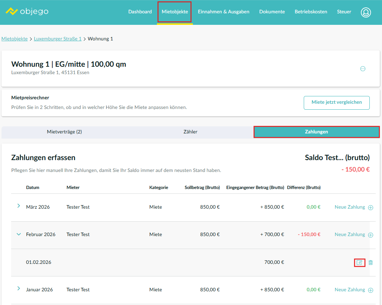This screenshot has width=382, height=305.
Task: Open Einnahmen & Ausgaben in the navigation
Action: [x=223, y=12]
